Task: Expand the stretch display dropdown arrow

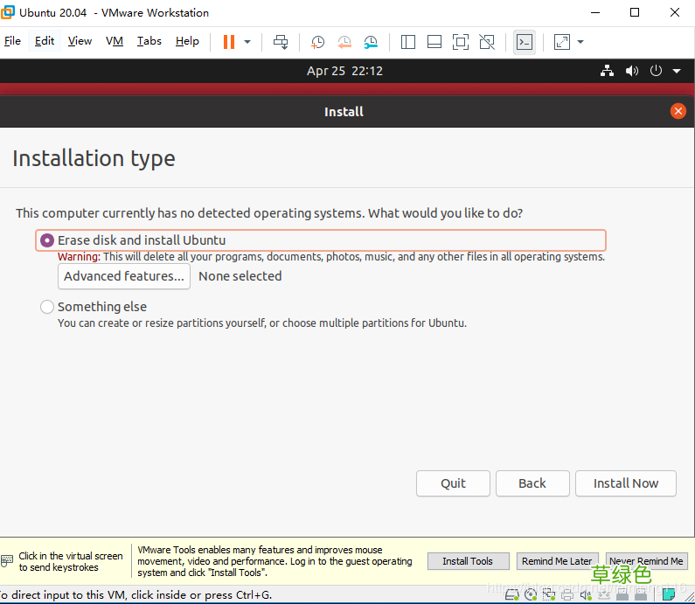Action: click(x=580, y=42)
